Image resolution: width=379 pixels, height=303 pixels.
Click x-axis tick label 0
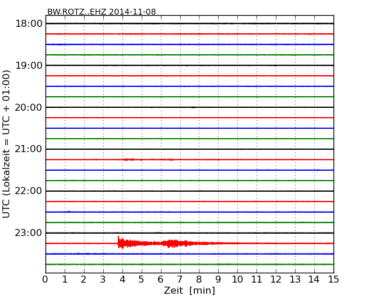tap(45, 280)
